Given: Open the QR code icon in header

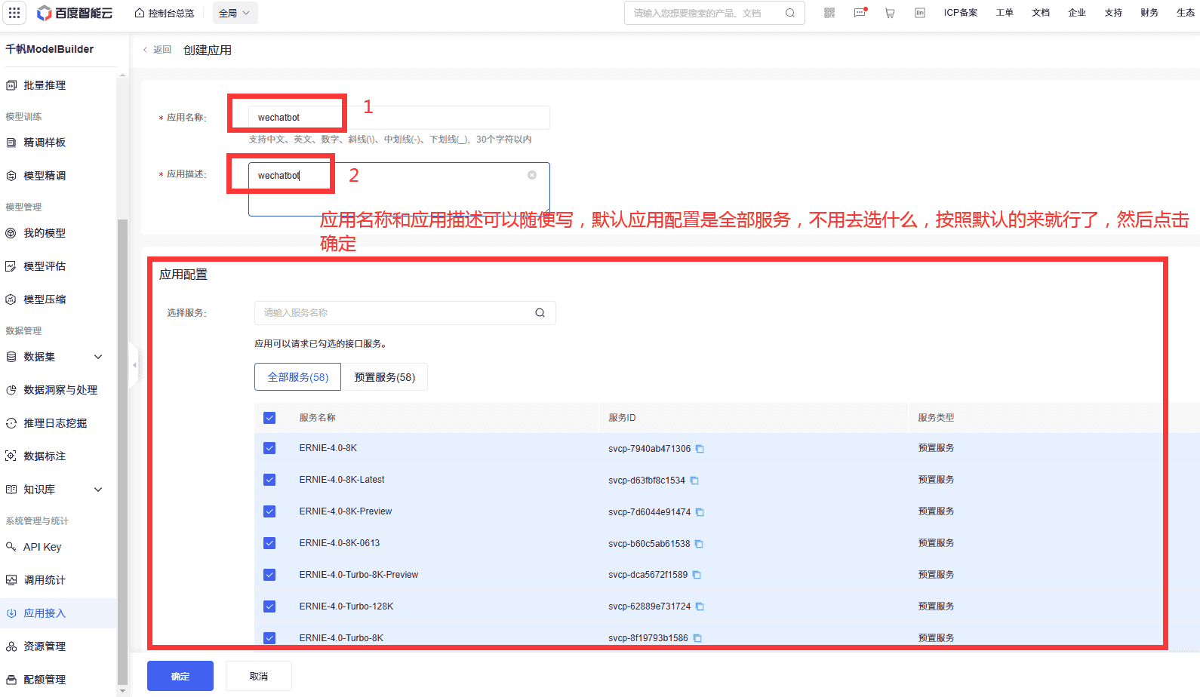Looking at the screenshot, I should 829,13.
